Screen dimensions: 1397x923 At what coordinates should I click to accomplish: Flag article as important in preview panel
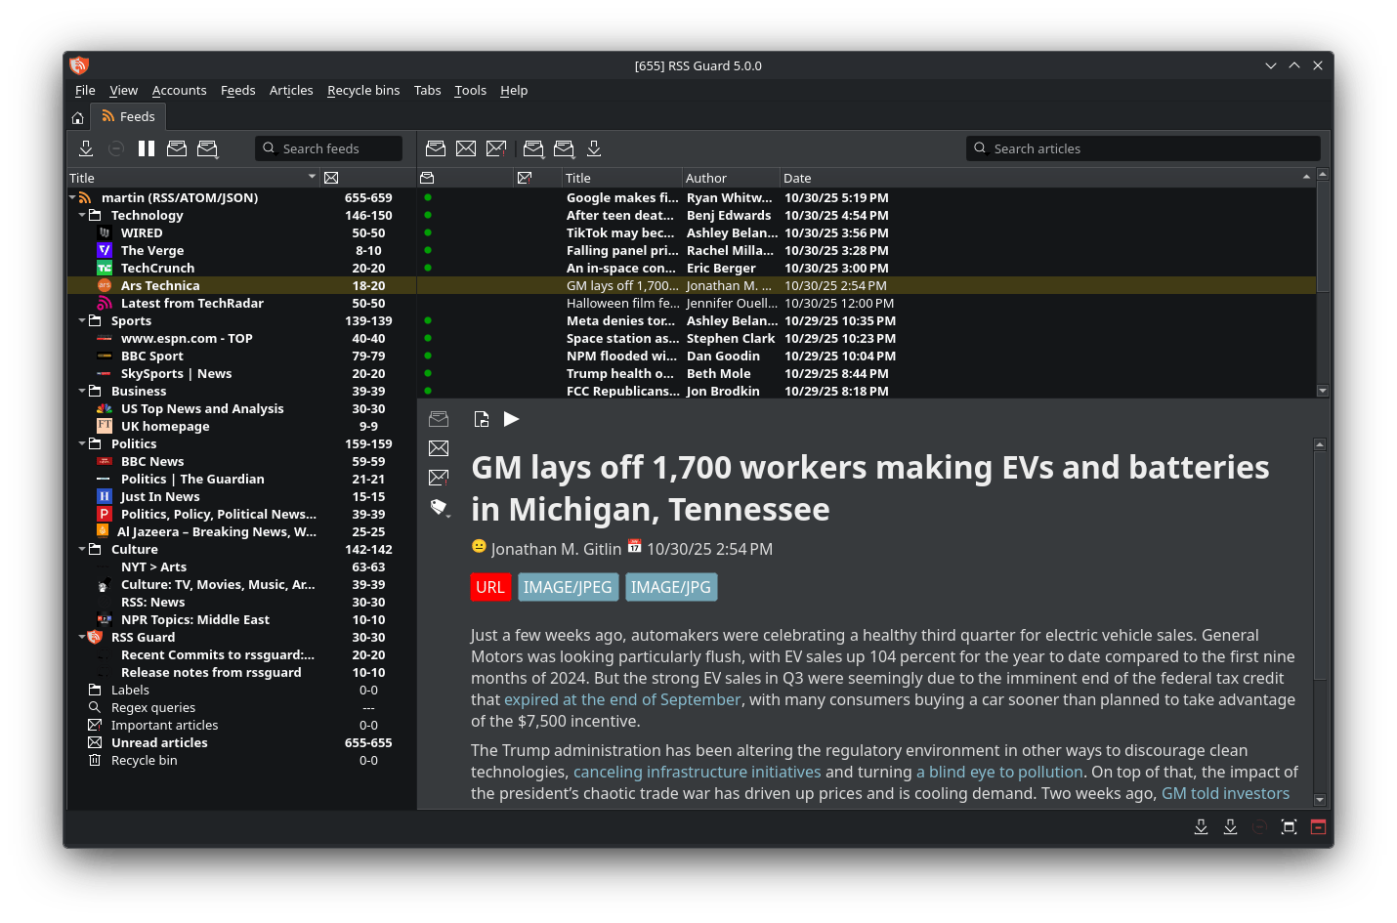click(x=439, y=478)
